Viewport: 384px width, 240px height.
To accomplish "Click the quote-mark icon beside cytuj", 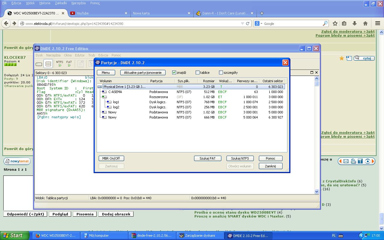I will [x=349, y=58].
